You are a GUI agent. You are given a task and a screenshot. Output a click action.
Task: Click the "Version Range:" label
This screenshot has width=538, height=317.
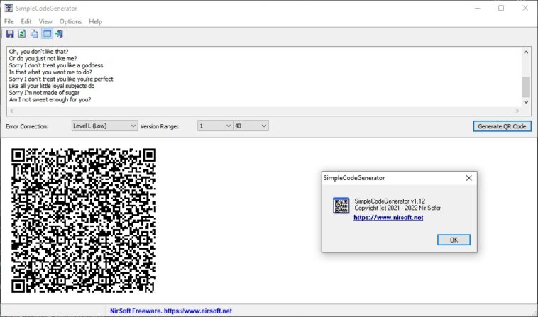click(x=160, y=126)
